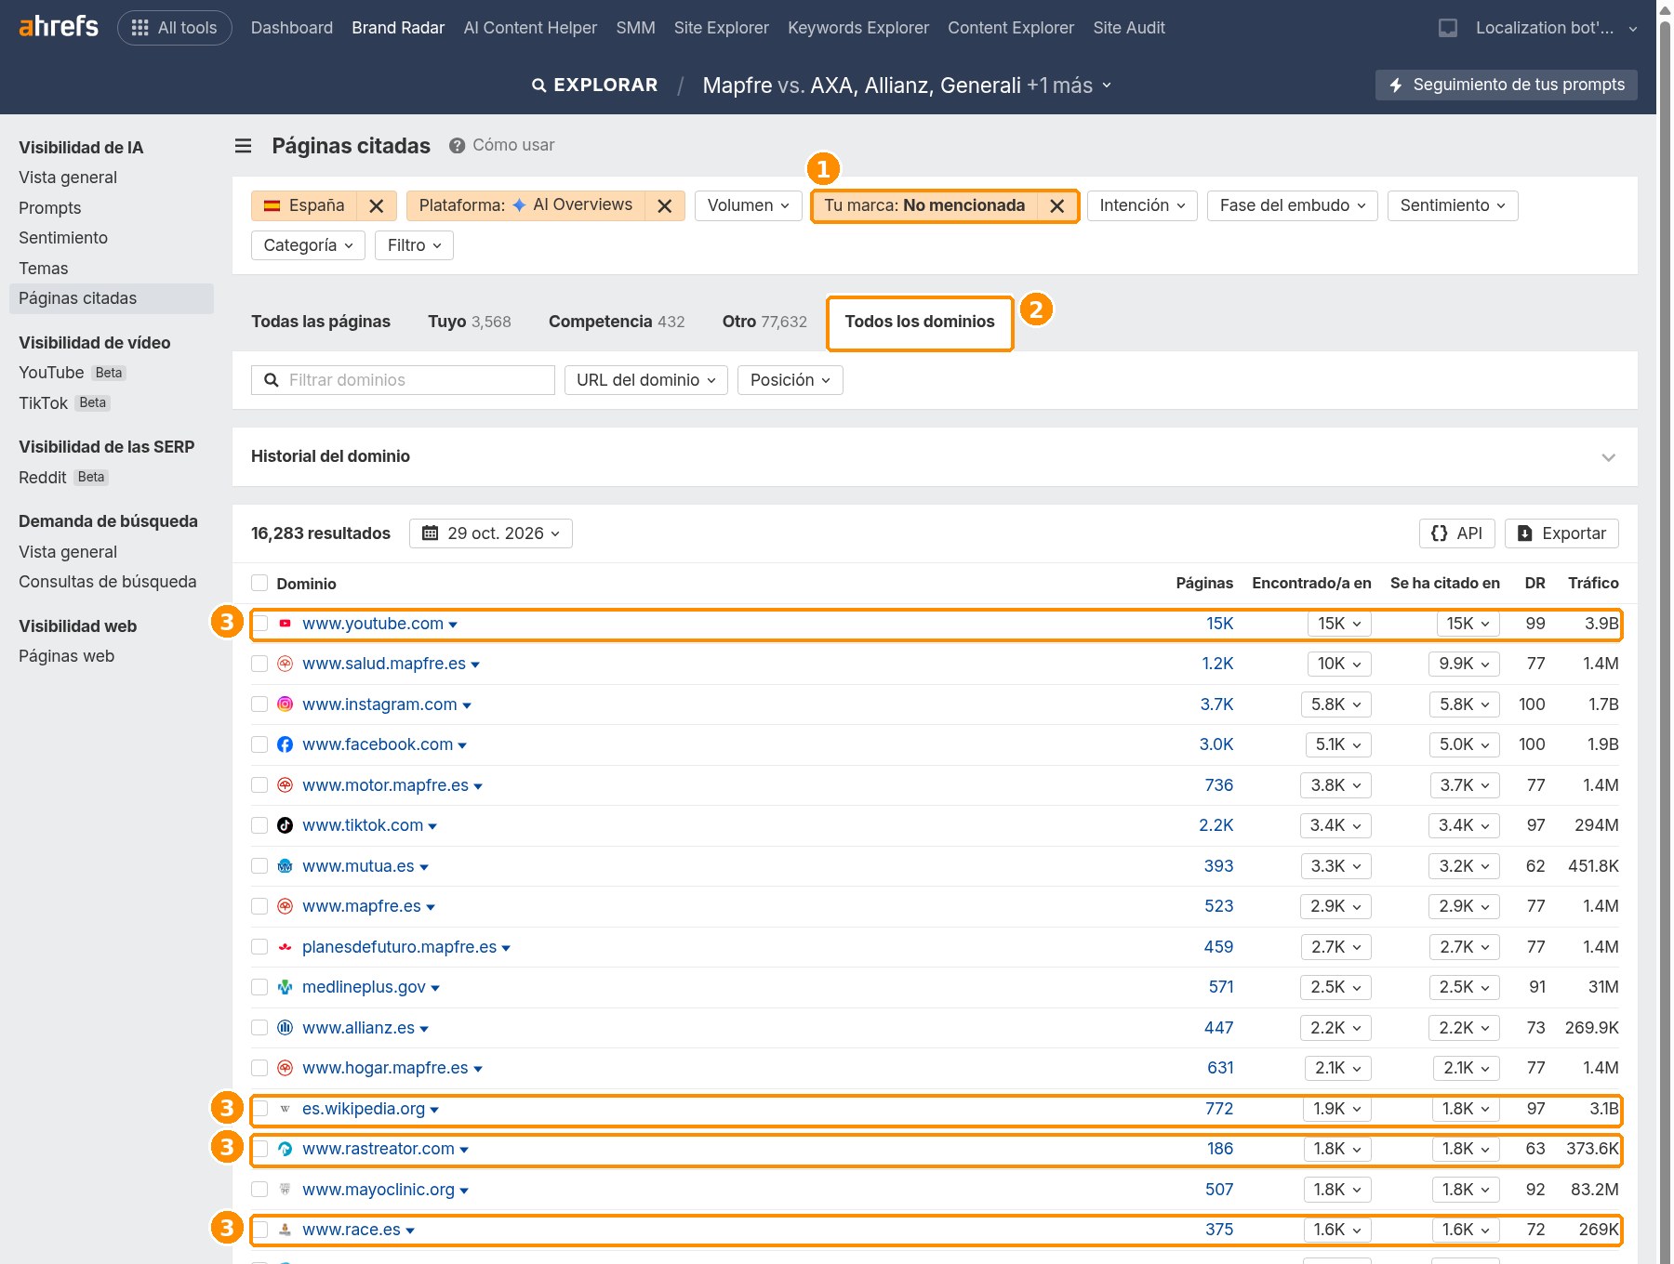
Task: Switch to the Competencia tab
Action: (617, 322)
